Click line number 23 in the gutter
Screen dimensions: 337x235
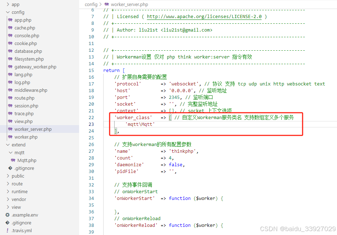click(91, 124)
